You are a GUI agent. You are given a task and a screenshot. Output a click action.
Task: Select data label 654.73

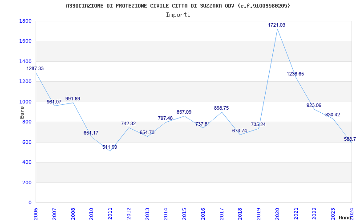(147, 132)
